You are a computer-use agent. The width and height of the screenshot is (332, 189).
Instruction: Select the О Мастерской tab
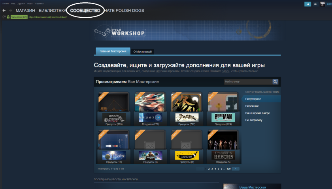tap(143, 52)
